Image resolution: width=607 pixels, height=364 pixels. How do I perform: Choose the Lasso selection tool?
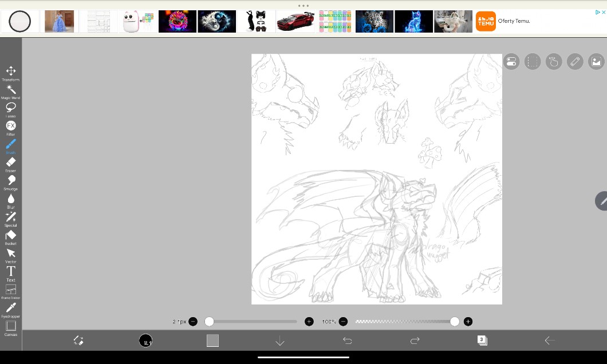11,108
